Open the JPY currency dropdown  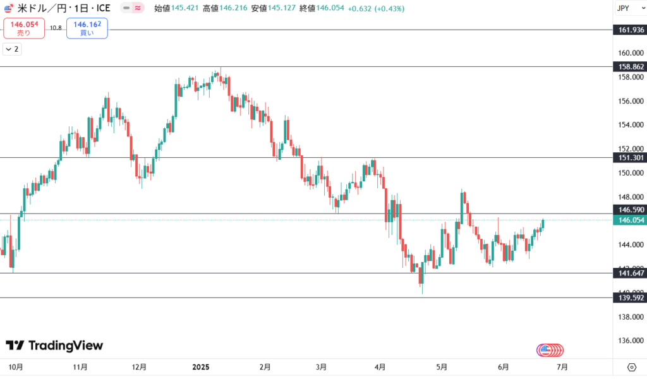pyautogui.click(x=630, y=8)
